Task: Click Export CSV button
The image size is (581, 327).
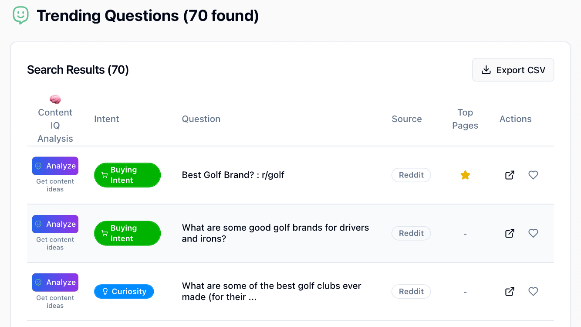Action: tap(513, 70)
